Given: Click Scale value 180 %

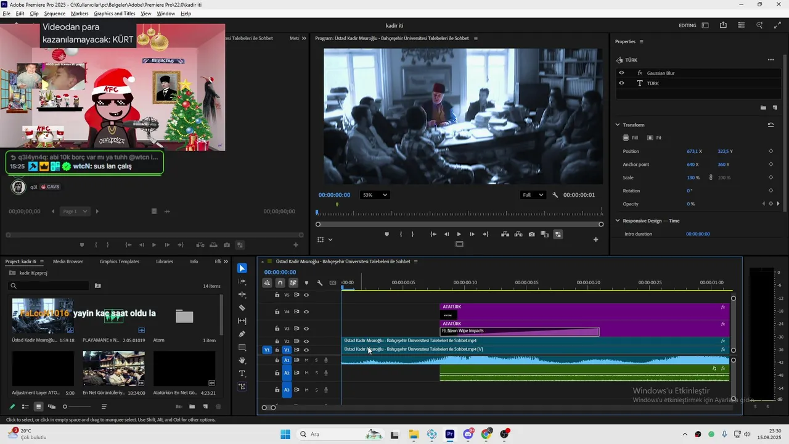Looking at the screenshot, I should [693, 178].
